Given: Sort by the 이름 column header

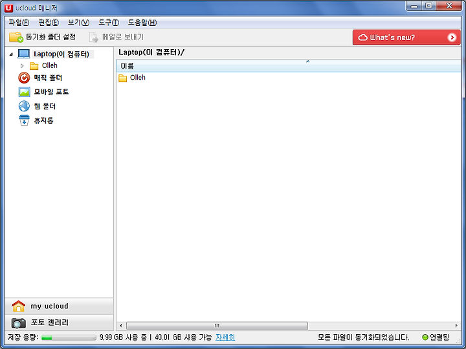Looking at the screenshot, I should pos(288,65).
